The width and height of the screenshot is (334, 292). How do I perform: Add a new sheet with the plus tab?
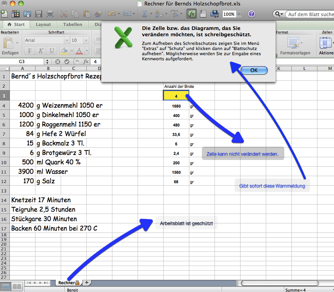click(x=86, y=283)
